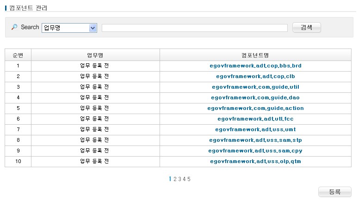Open egovframework.com.guide.dao component link
The width and height of the screenshot is (358, 200).
[x=255, y=98]
